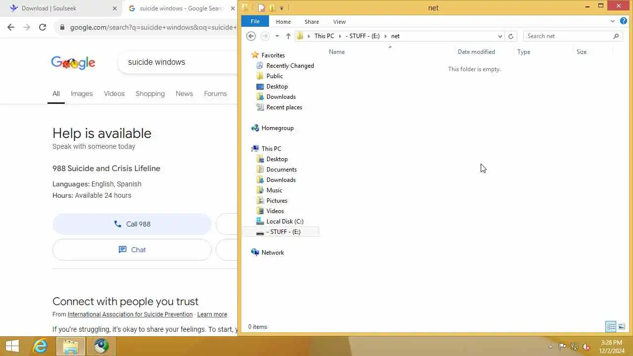Open address bar history dropdown

500,36
